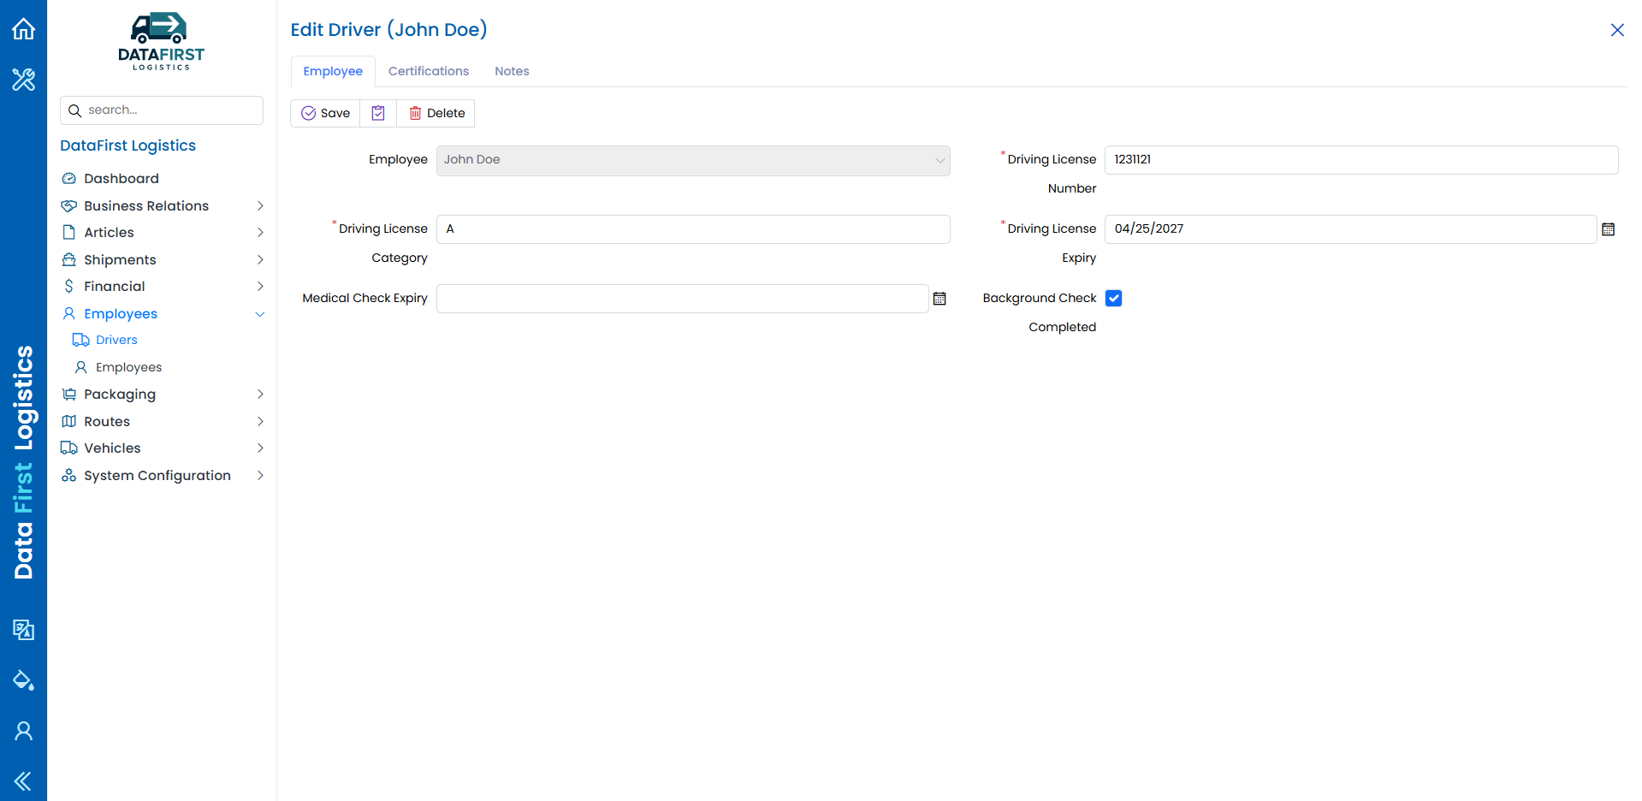1642x801 pixels.
Task: Click the home icon in left rail
Action: 23,29
